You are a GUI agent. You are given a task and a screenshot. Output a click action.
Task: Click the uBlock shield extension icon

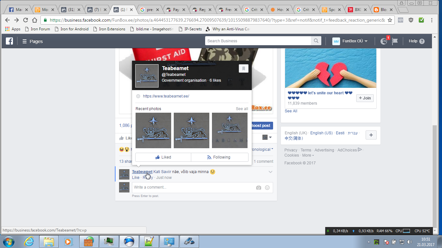coord(411,20)
